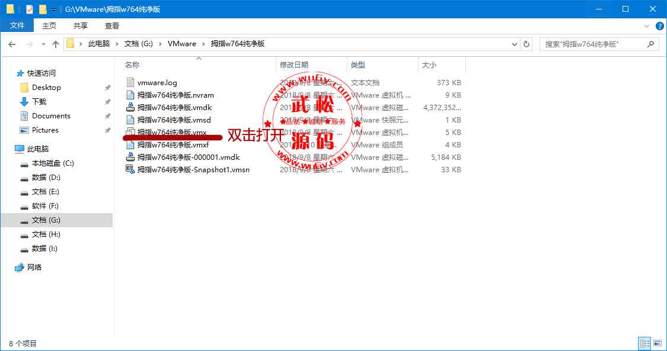Open 本地磁盘 (C:) drive

pos(53,163)
